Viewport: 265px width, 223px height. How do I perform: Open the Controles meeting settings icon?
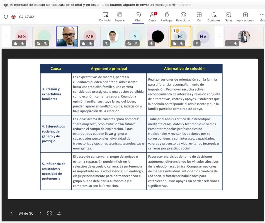[214, 17]
